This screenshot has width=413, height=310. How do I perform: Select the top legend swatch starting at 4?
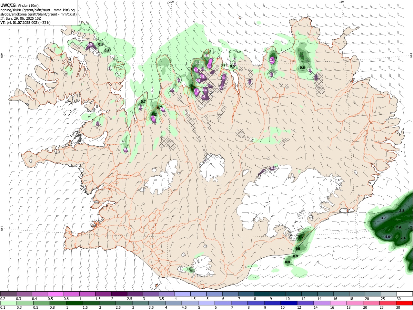(183, 294)
